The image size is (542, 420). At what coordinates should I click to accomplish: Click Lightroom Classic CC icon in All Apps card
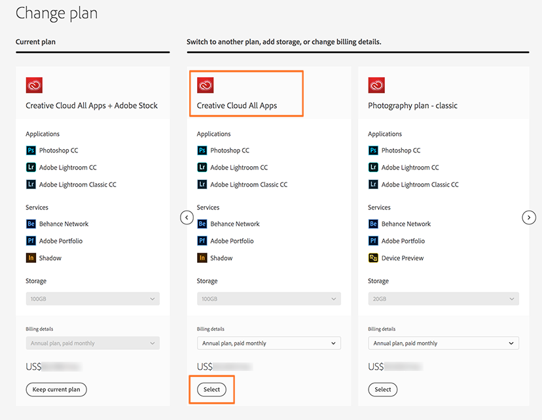click(x=202, y=184)
